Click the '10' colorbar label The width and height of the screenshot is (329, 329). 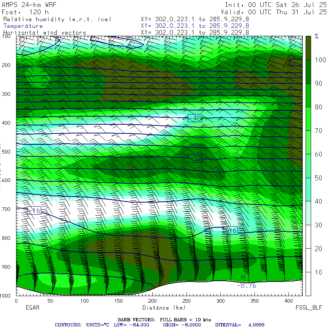(318, 272)
